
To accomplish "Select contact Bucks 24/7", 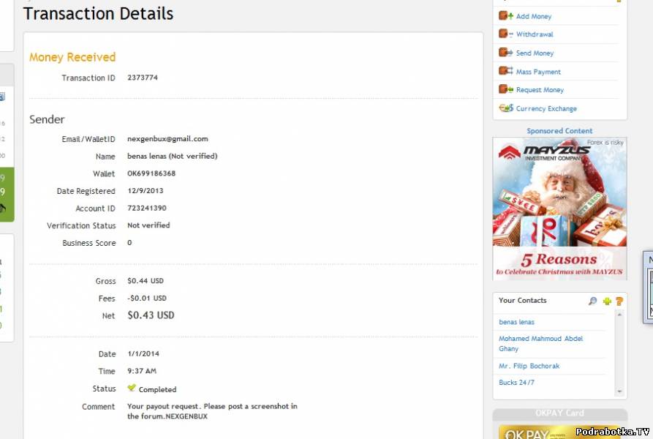I will (516, 383).
